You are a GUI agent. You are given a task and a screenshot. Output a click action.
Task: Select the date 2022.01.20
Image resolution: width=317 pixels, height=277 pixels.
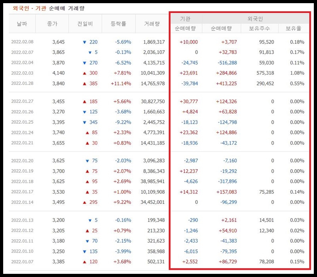tap(22, 161)
